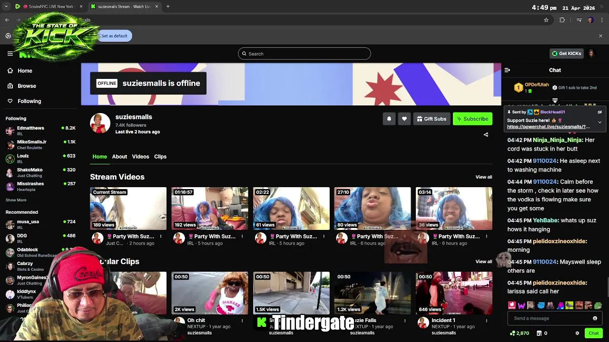The width and height of the screenshot is (609, 342).
Task: Open musa_usa recommended channel
Action: [x=40, y=224]
